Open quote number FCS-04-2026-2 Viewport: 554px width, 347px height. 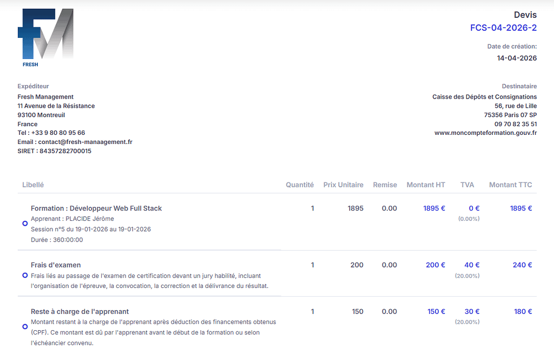pyautogui.click(x=503, y=28)
